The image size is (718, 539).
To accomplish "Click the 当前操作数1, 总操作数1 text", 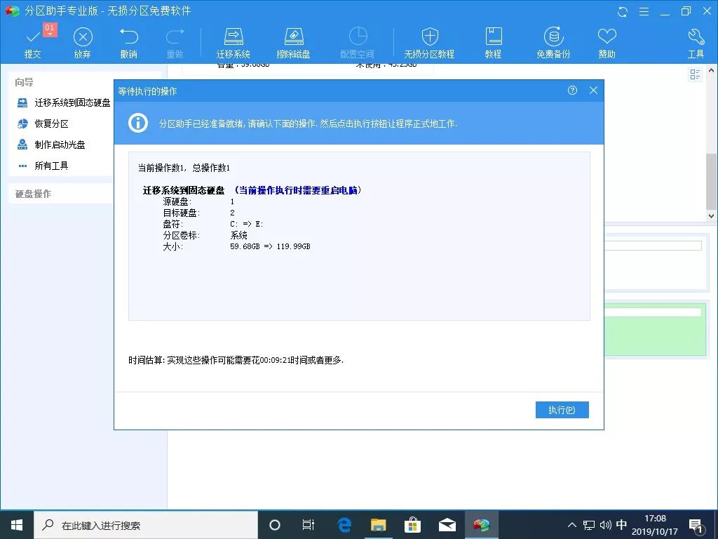I will click(184, 168).
